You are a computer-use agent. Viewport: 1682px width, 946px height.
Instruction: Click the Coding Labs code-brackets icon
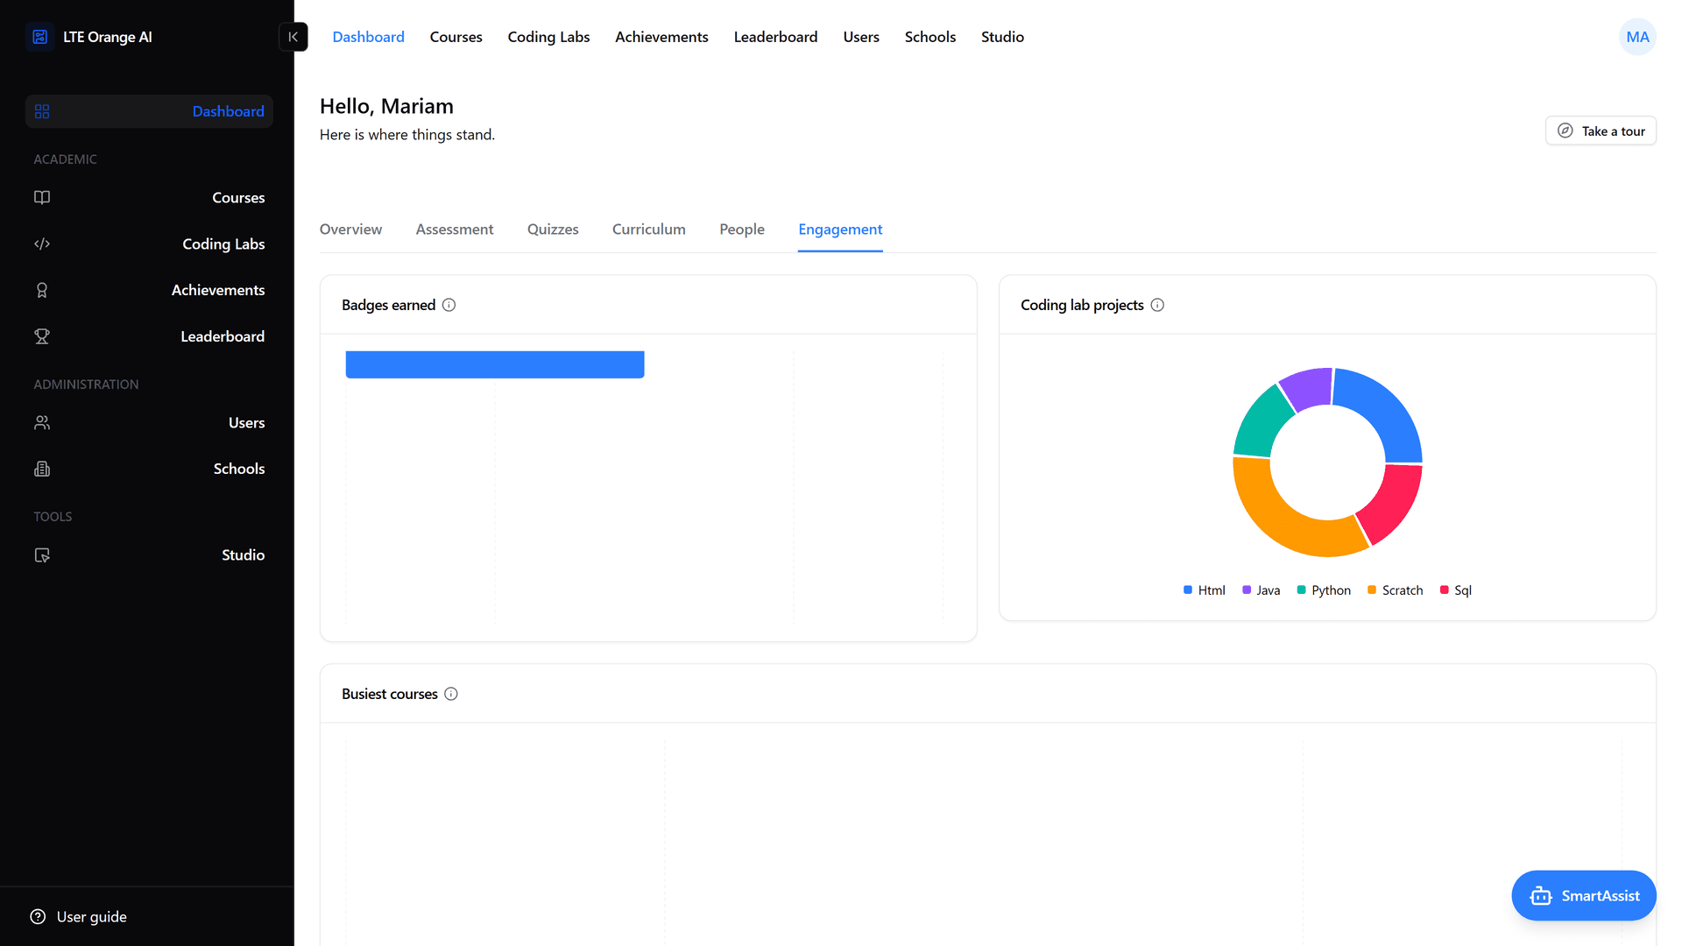pyautogui.click(x=42, y=244)
